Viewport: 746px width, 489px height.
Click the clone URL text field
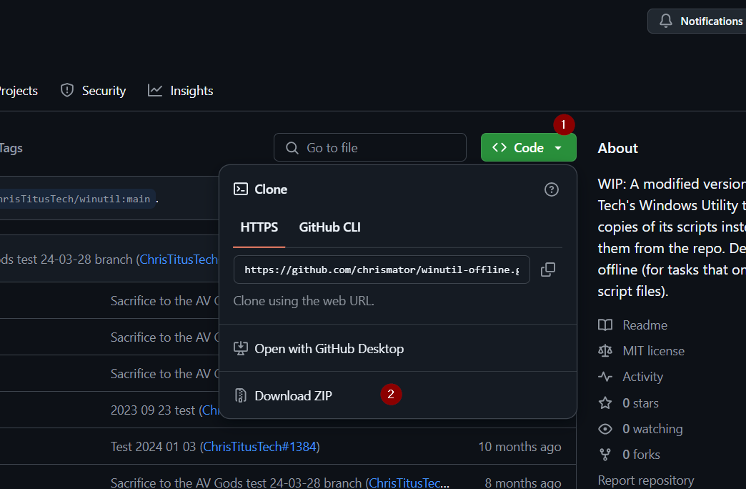click(x=382, y=270)
